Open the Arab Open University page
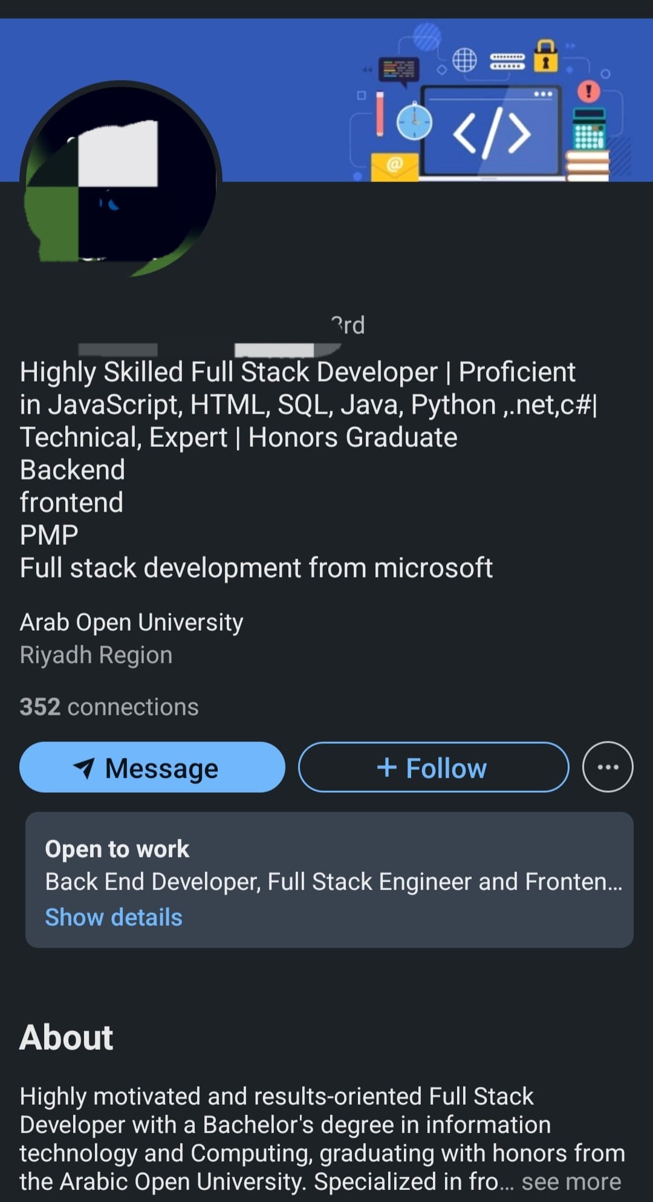Image resolution: width=653 pixels, height=1202 pixels. coord(131,622)
